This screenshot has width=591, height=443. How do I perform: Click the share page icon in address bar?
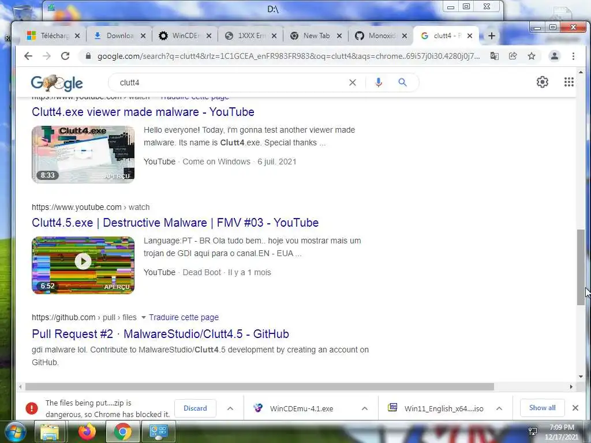[x=513, y=56]
